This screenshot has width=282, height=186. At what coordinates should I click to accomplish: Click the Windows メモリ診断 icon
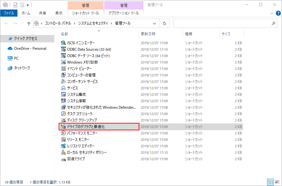pyautogui.click(x=63, y=62)
